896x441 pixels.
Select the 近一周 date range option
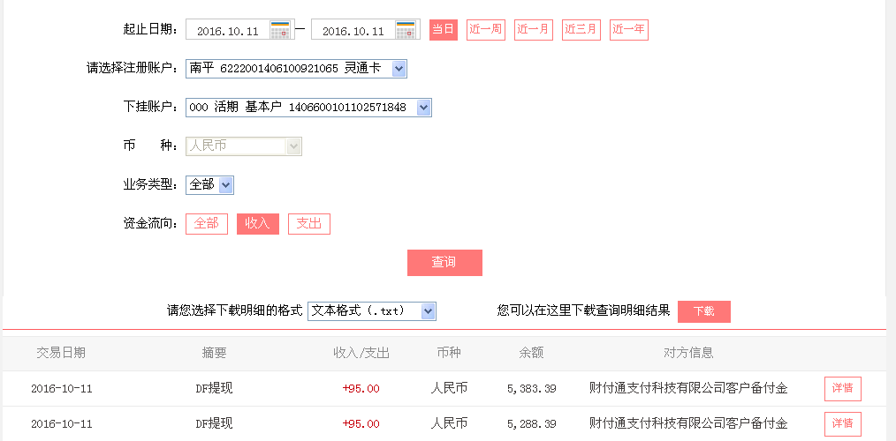pos(485,29)
